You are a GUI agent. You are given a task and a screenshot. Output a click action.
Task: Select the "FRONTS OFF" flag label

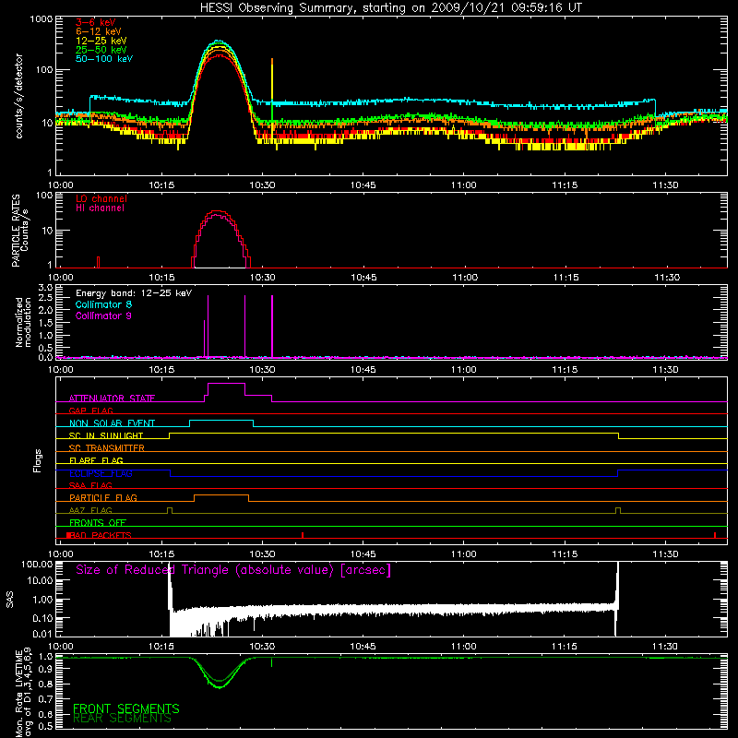pos(98,522)
